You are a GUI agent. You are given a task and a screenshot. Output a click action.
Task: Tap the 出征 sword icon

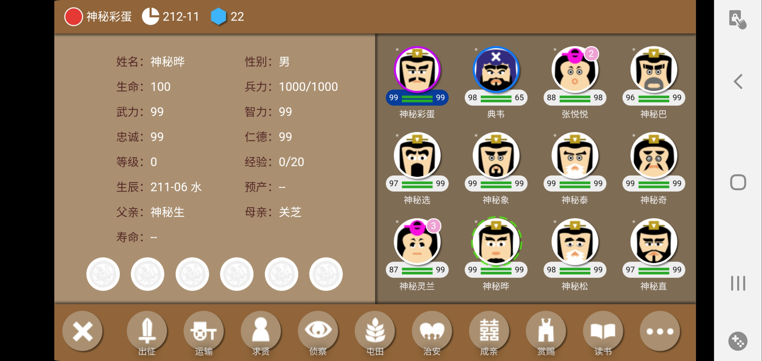point(147,331)
